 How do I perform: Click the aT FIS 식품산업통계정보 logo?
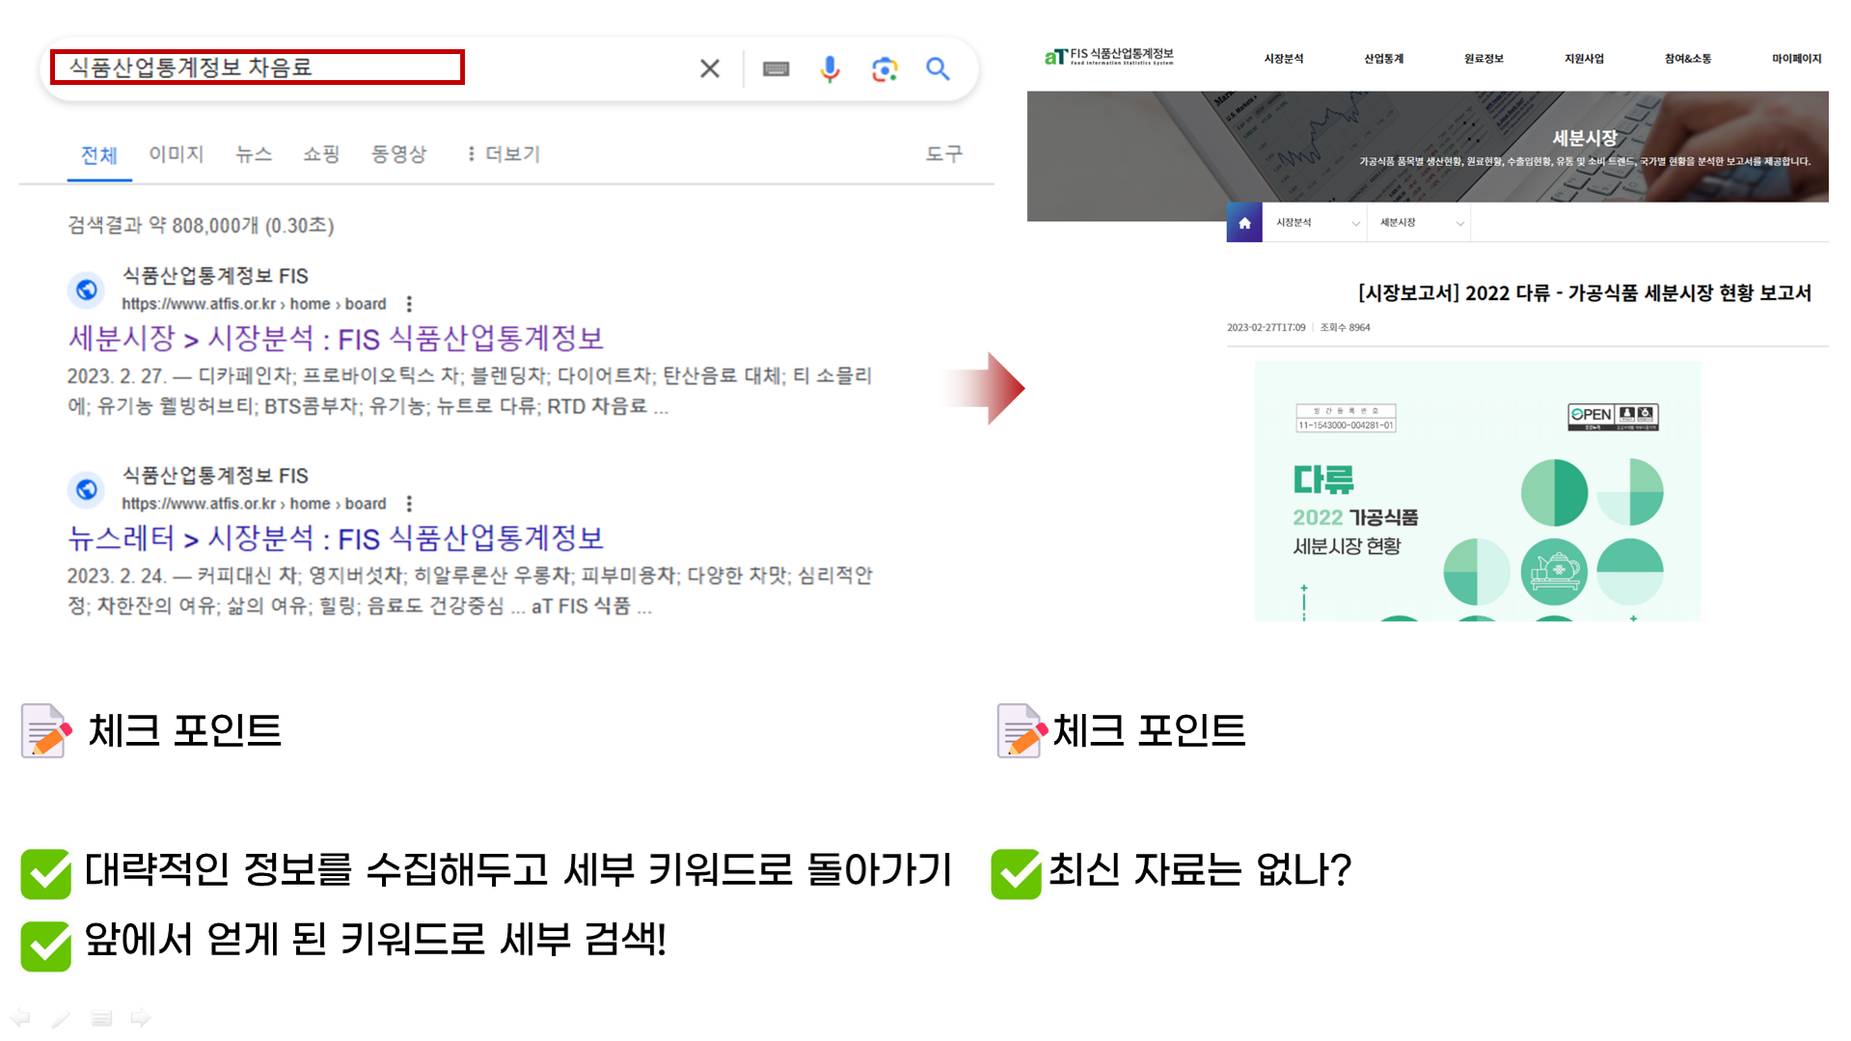tap(1107, 57)
